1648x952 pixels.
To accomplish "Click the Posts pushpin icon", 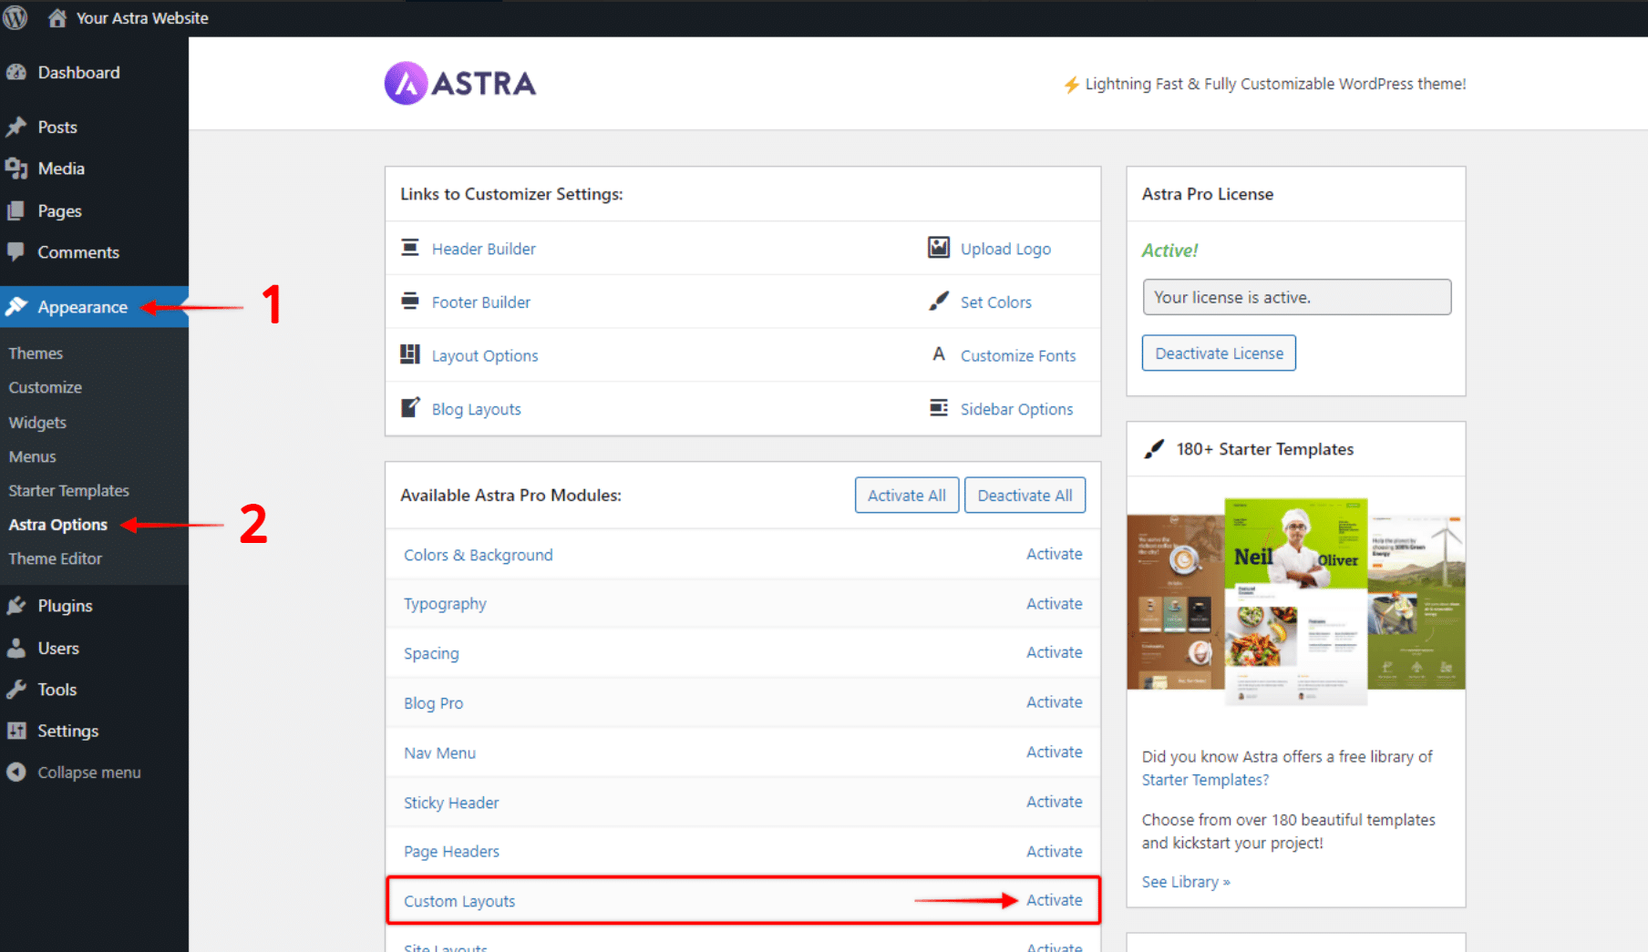I will point(16,127).
